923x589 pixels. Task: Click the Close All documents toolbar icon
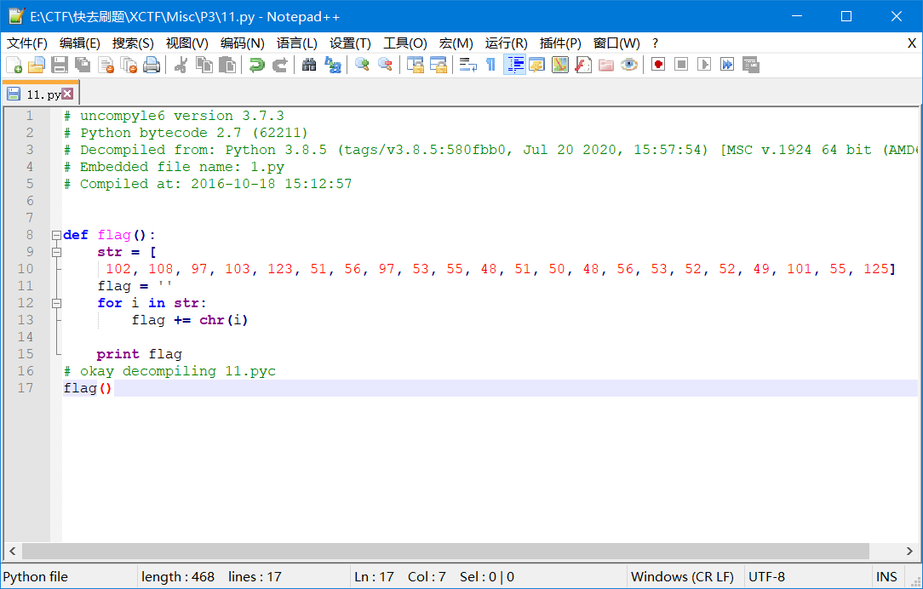(x=129, y=65)
